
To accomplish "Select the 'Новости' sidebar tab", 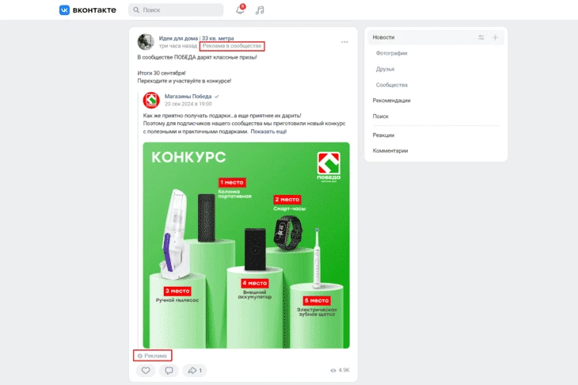I will pyautogui.click(x=435, y=37).
